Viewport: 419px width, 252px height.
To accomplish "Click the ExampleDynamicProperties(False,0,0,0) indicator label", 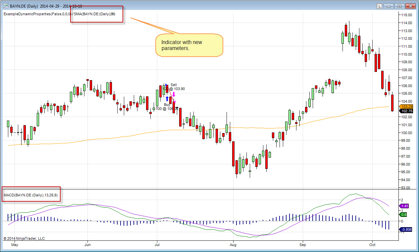I will coord(37,14).
